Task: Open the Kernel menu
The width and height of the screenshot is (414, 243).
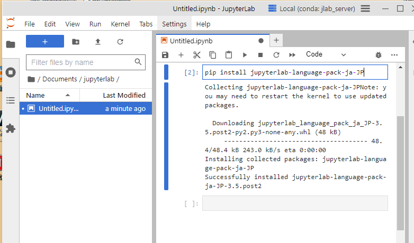Action: pos(120,24)
